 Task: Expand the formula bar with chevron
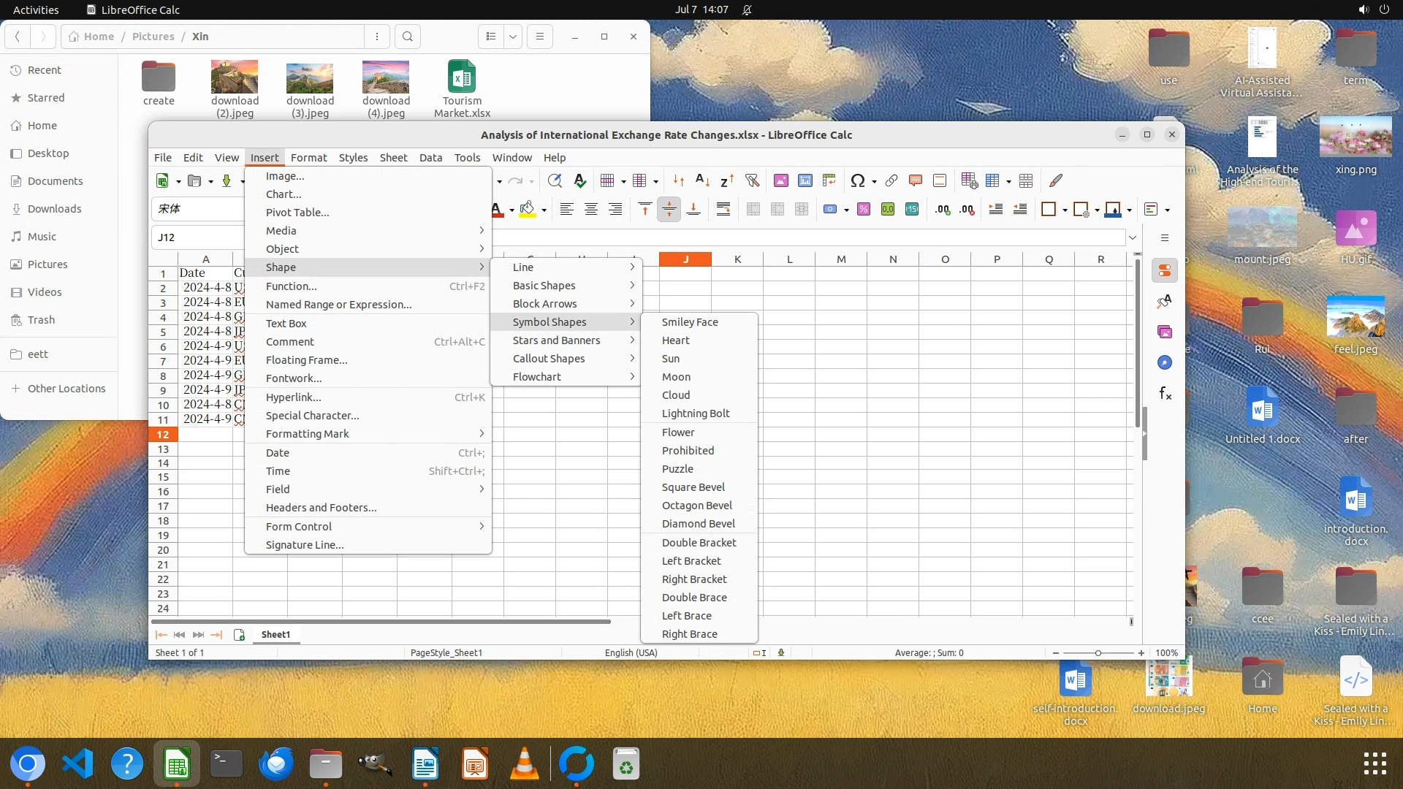pyautogui.click(x=1133, y=237)
